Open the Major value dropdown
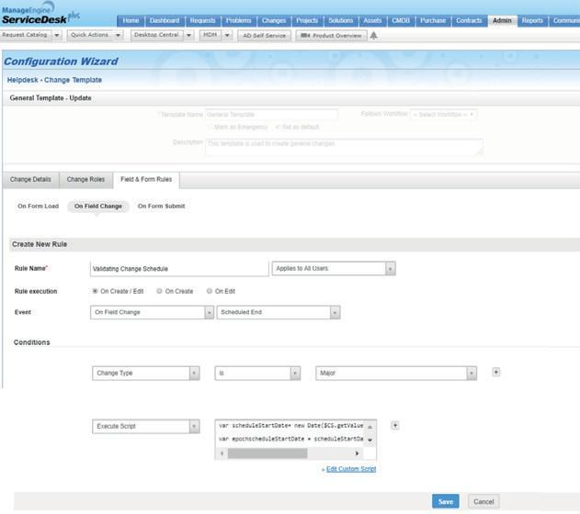The height and width of the screenshot is (514, 580). coord(396,373)
